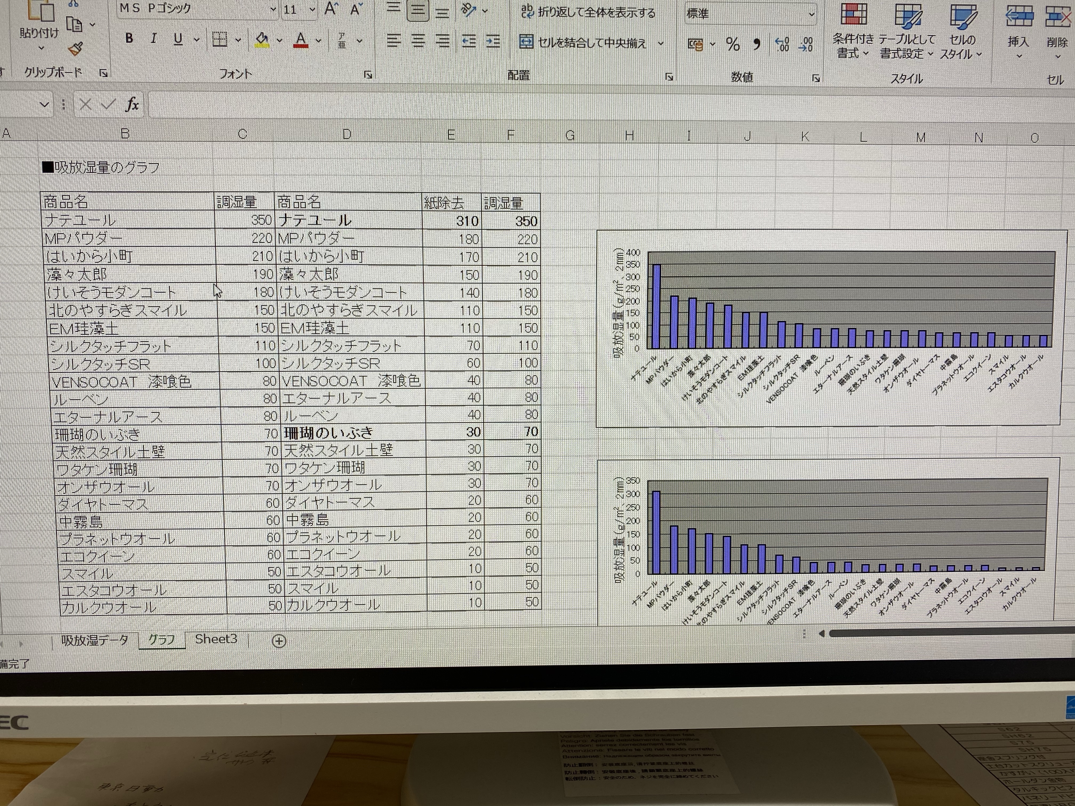Click the format painter brush icon
The image size is (1075, 806).
[x=75, y=49]
